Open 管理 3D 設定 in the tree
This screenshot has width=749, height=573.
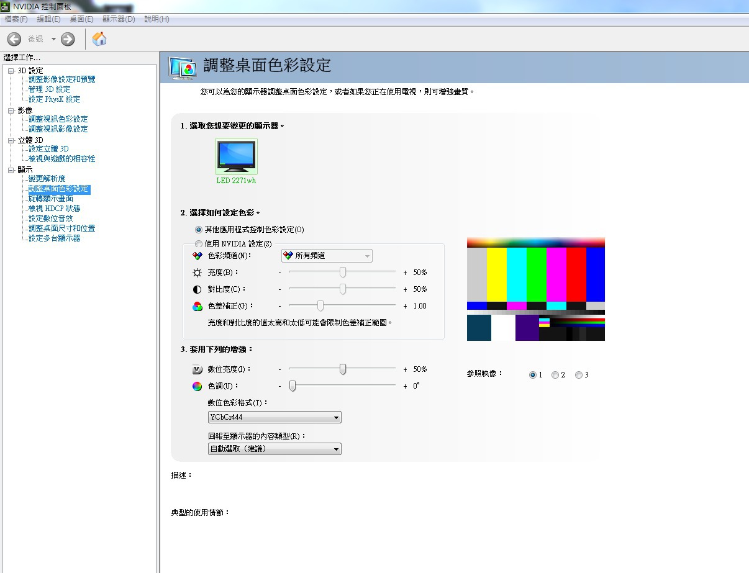click(x=50, y=89)
